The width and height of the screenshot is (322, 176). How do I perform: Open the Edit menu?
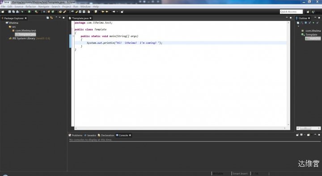(x=10, y=7)
